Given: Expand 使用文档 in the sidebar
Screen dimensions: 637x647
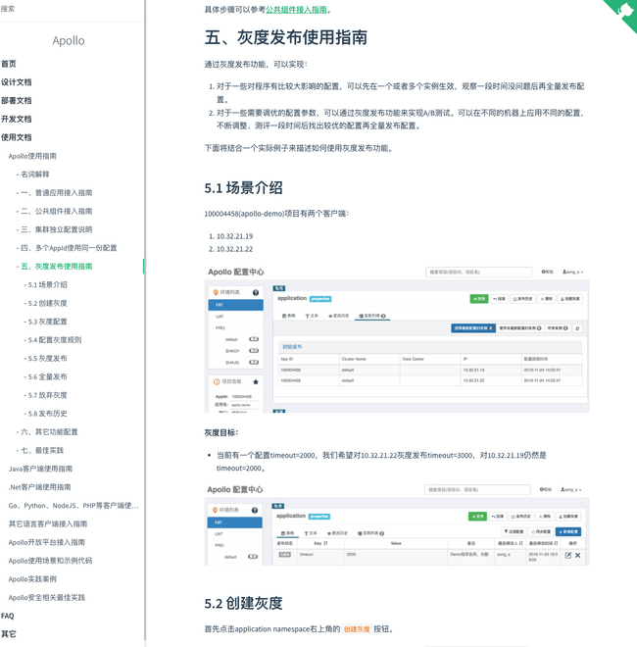Looking at the screenshot, I should (16, 137).
